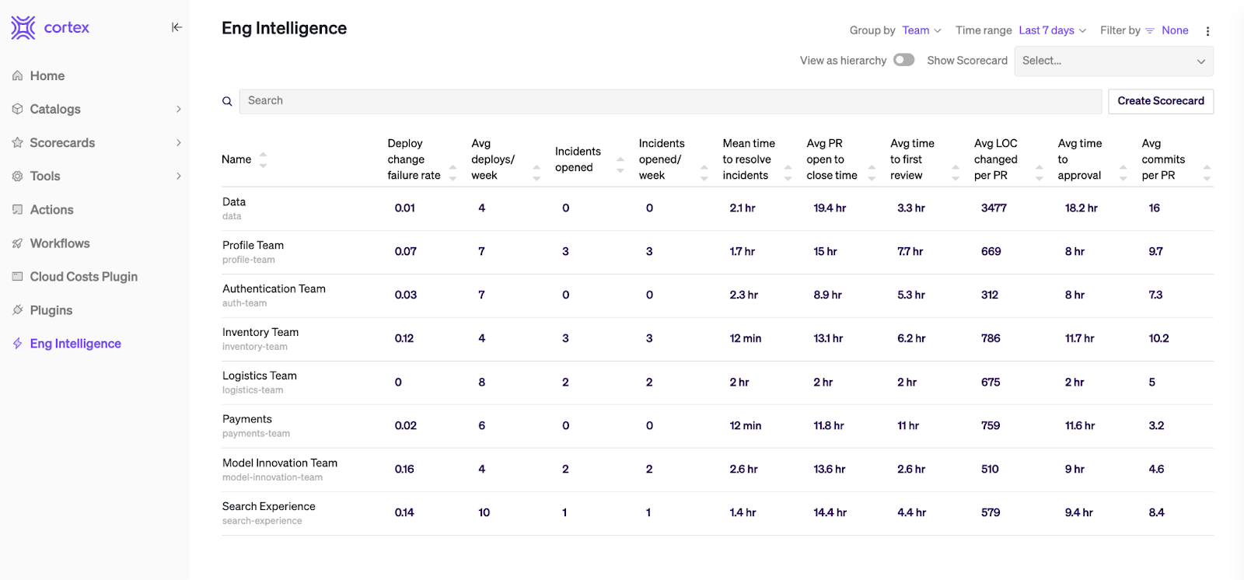Click the Create Scorecard button

coord(1160,101)
